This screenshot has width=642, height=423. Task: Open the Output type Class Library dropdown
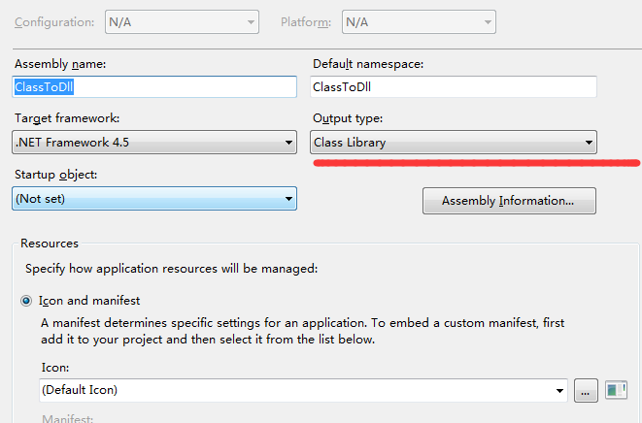click(454, 143)
